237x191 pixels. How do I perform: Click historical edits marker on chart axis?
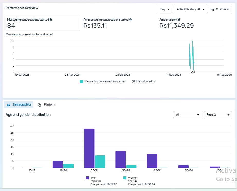[193, 72]
